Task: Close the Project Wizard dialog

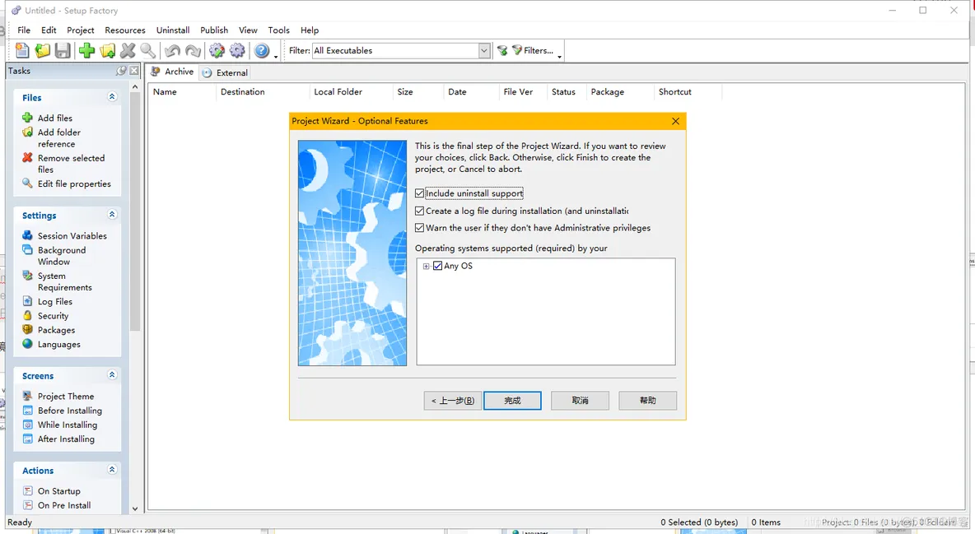Action: 675,121
